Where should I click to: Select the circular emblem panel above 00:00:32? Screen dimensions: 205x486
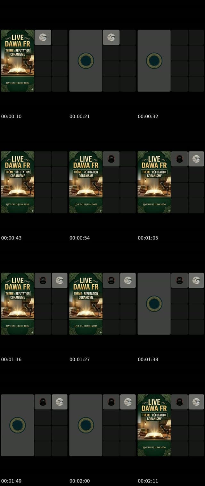coord(154,61)
